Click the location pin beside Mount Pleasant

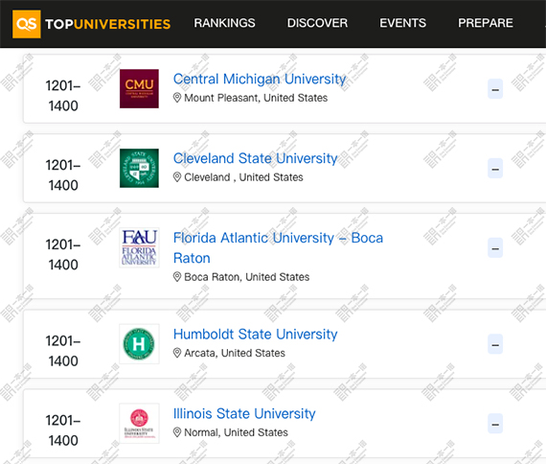[177, 98]
